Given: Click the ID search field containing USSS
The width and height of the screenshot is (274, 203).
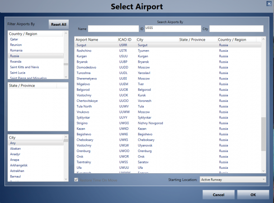Looking at the screenshot, I should click(x=173, y=29).
